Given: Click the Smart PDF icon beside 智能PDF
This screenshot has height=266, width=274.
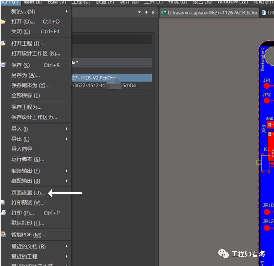Looking at the screenshot, I should click(3, 235).
